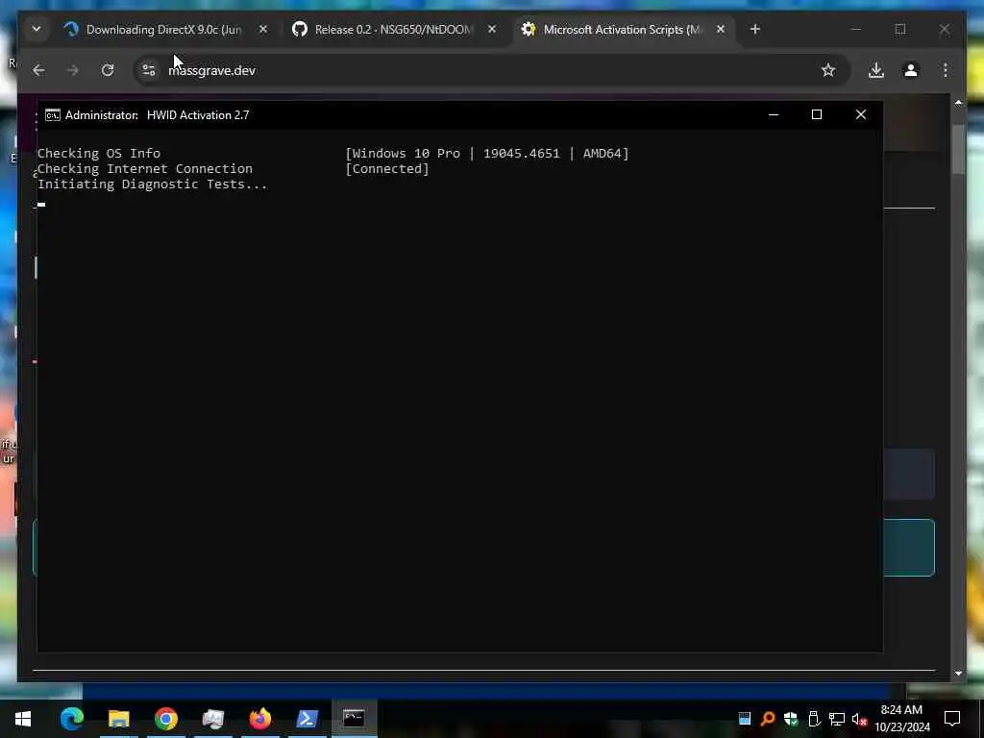
Task: Open Windows Start menu
Action: coord(23,719)
